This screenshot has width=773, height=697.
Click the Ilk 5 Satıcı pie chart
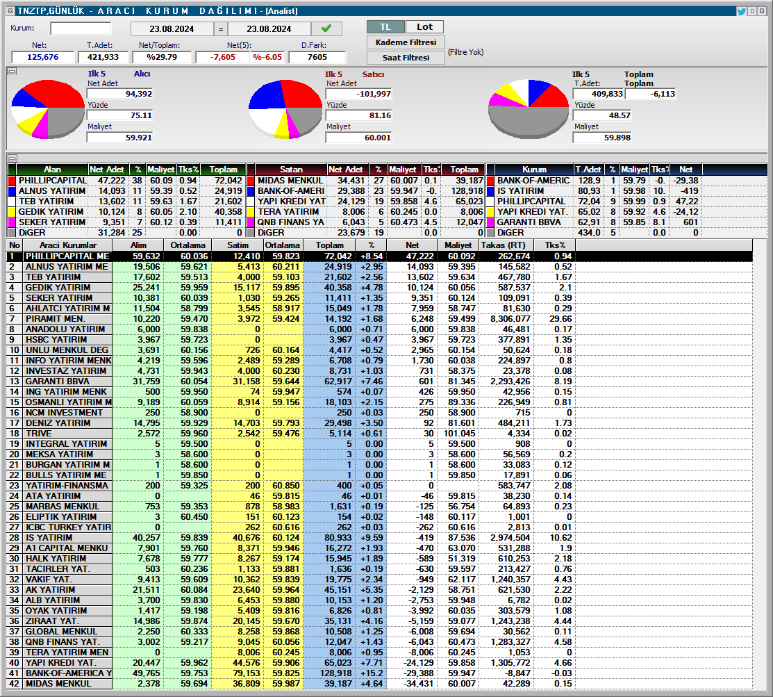285,109
